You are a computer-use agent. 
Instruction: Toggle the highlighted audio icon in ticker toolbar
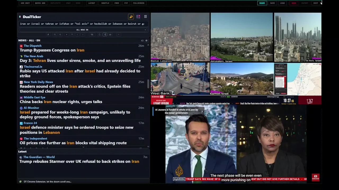pyautogui.click(x=105, y=35)
